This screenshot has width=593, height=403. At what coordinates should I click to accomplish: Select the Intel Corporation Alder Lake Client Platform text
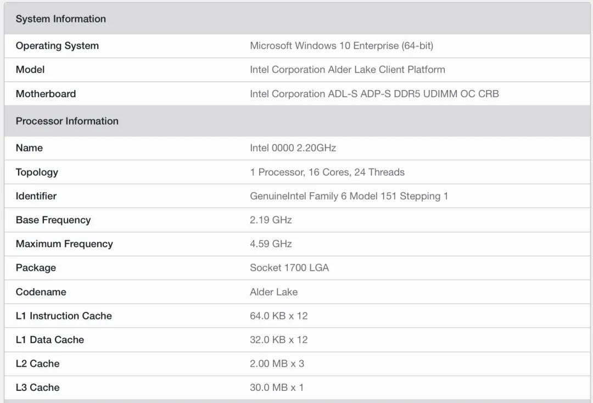point(347,70)
